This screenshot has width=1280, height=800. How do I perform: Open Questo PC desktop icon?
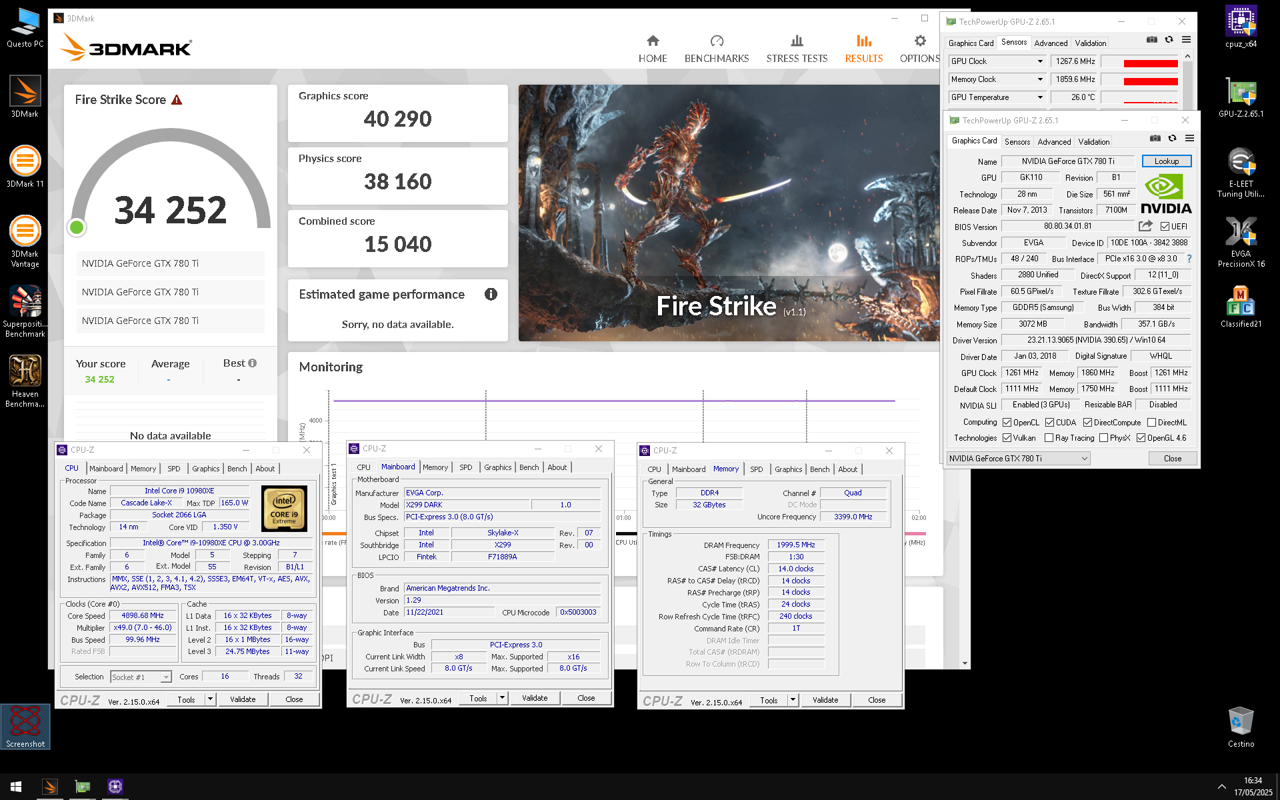25,28
